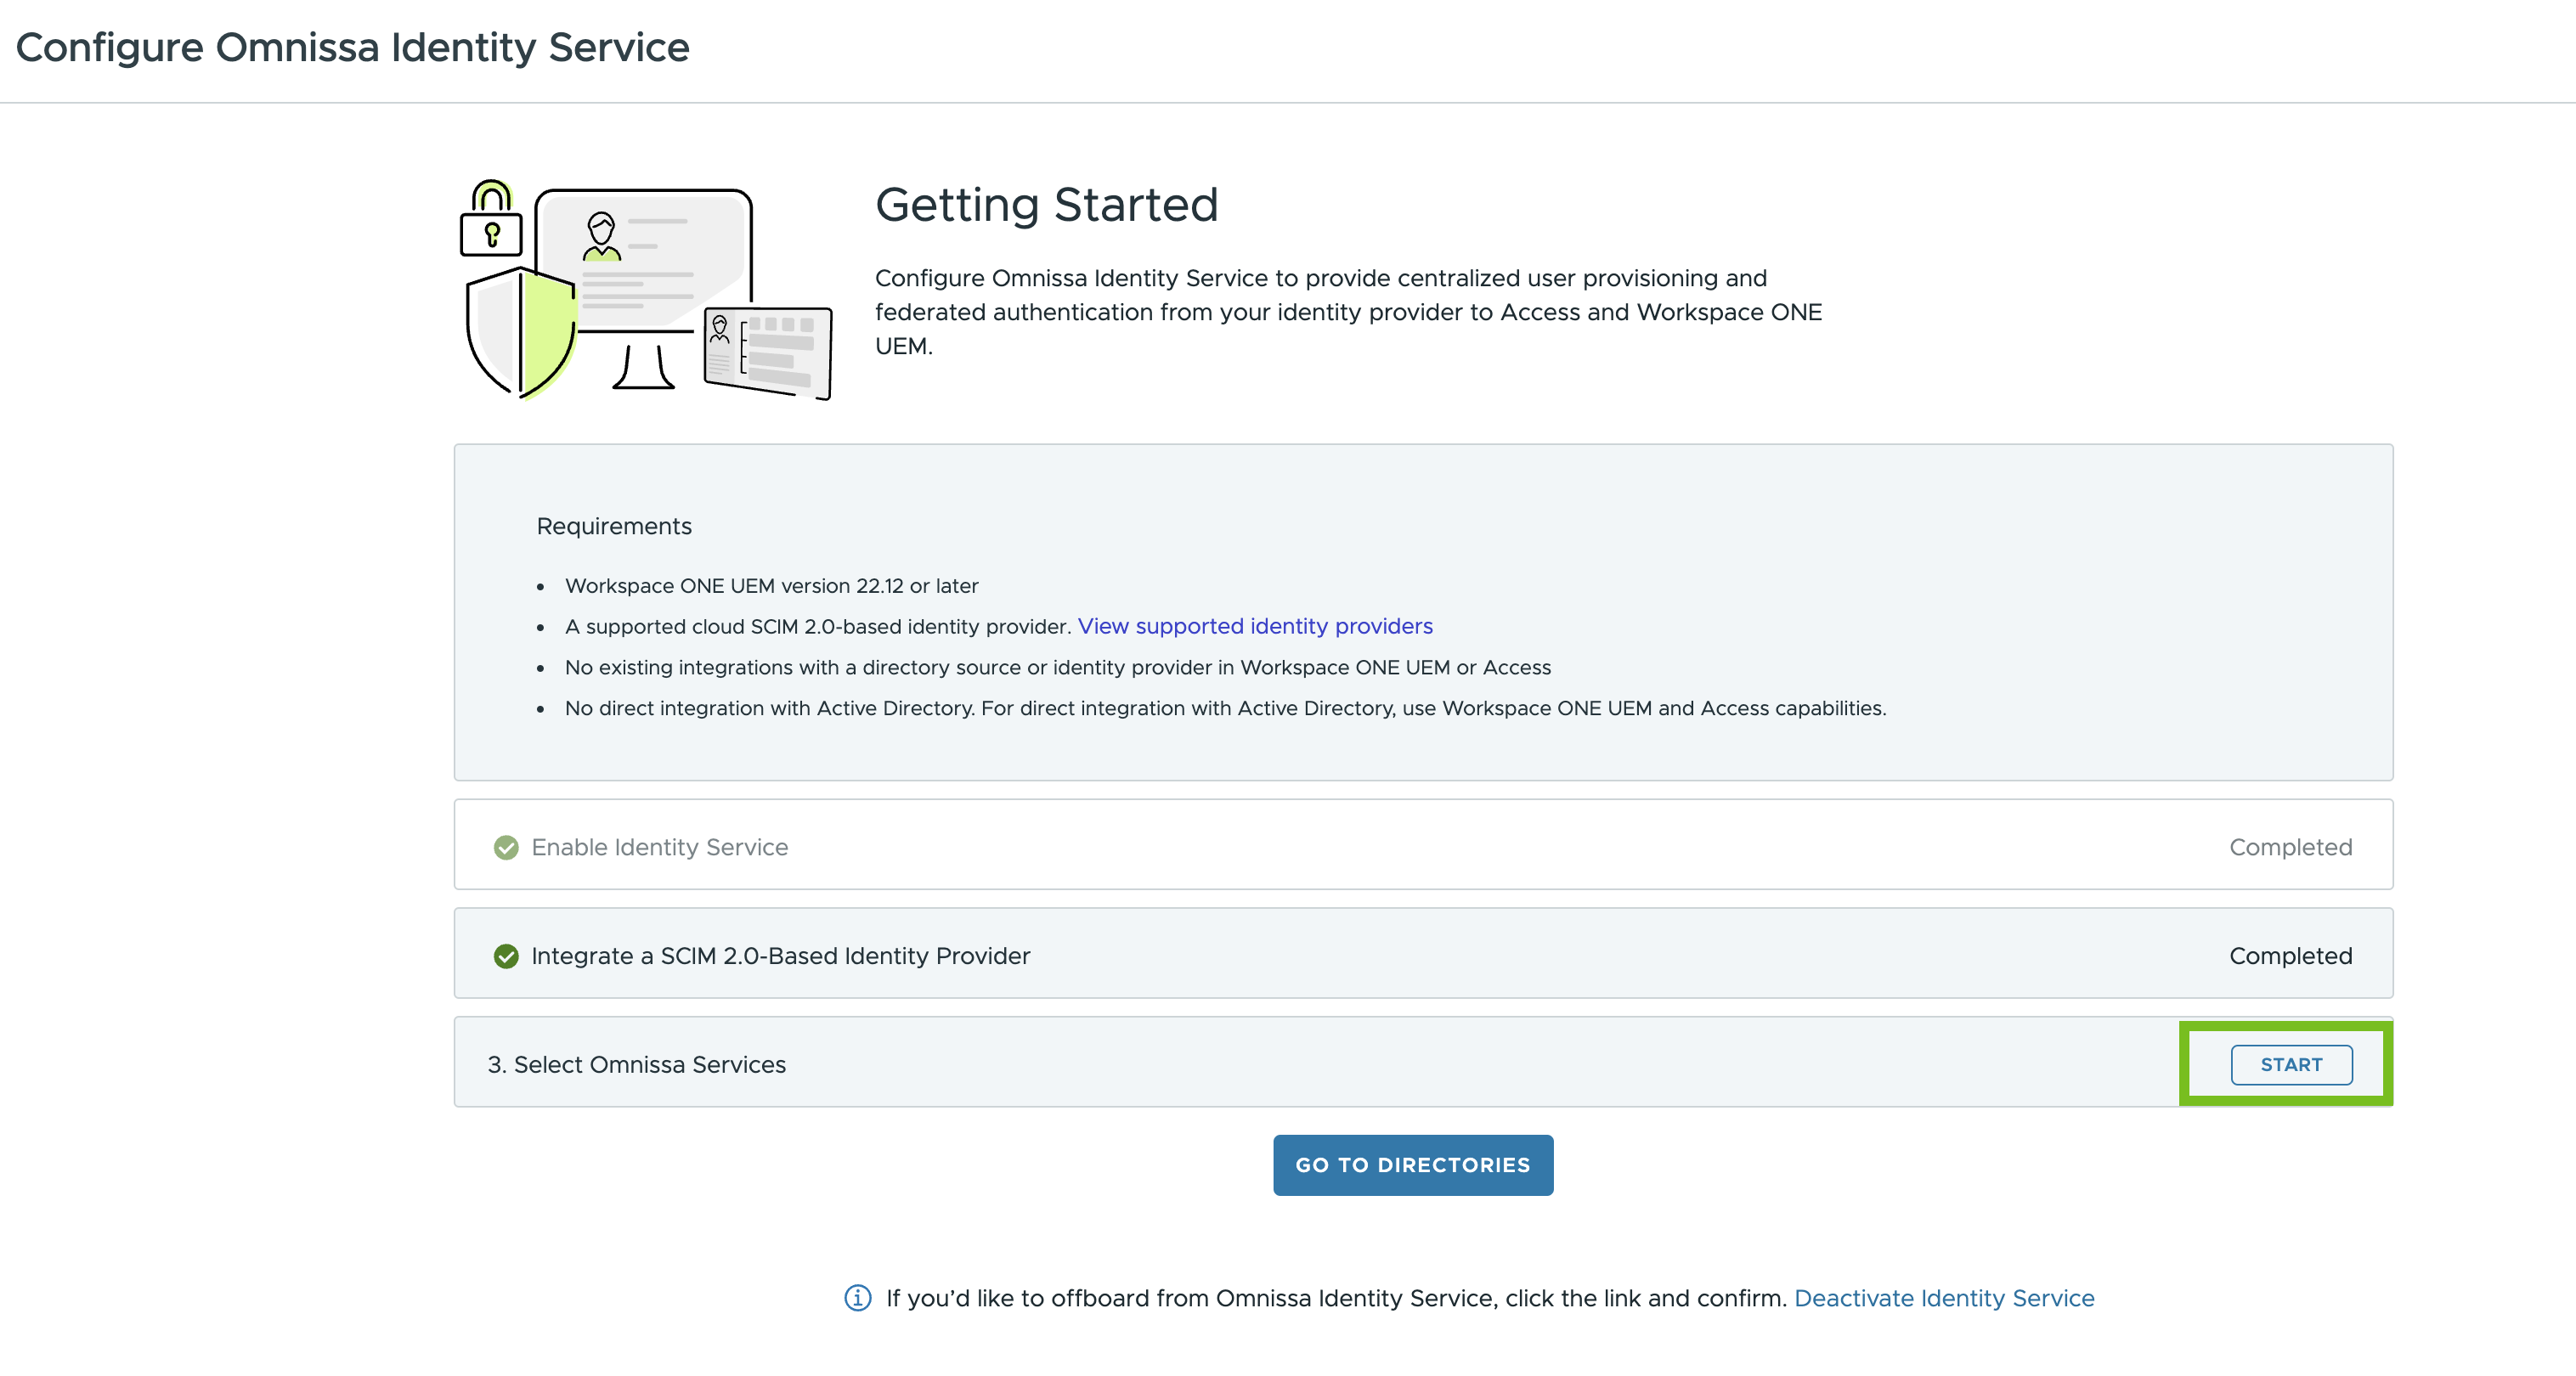Viewport: 2576px width, 1376px height.
Task: Click the Requirements heading
Action: point(614,526)
